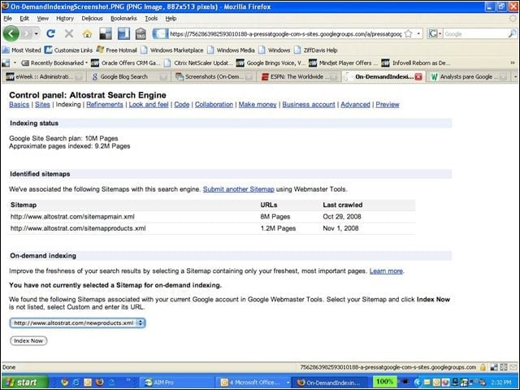Click the Index Now button
The width and height of the screenshot is (520, 390).
coord(28,340)
